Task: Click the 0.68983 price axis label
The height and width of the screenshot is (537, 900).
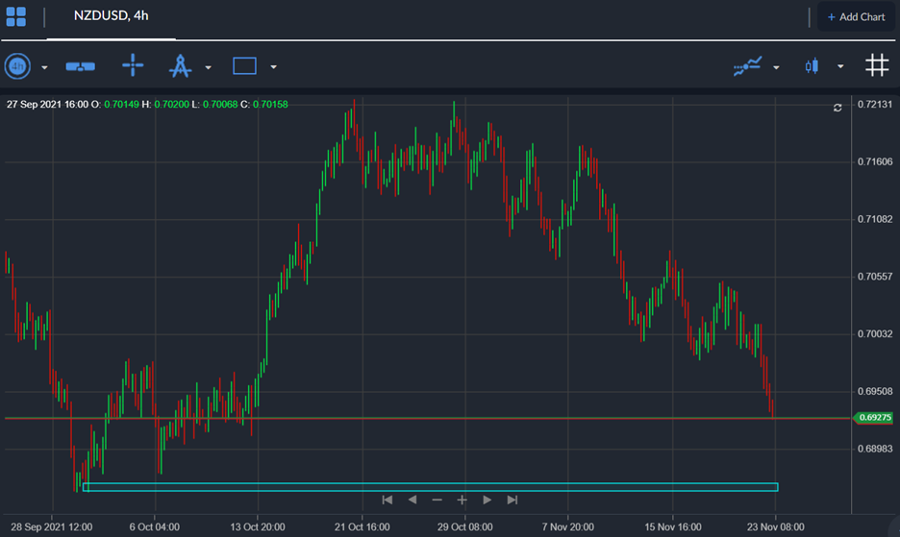Action: point(875,449)
